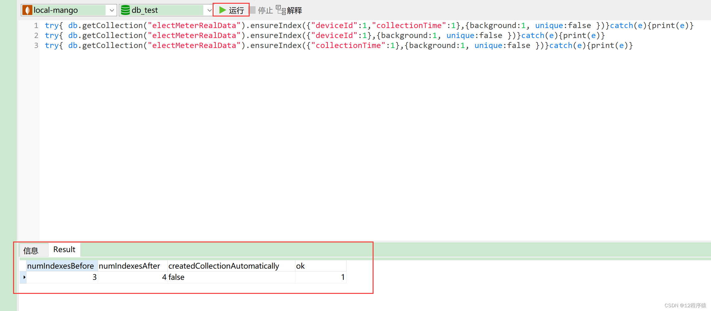Select the ok cell showing 1
This screenshot has height=311, width=711.
(321, 277)
